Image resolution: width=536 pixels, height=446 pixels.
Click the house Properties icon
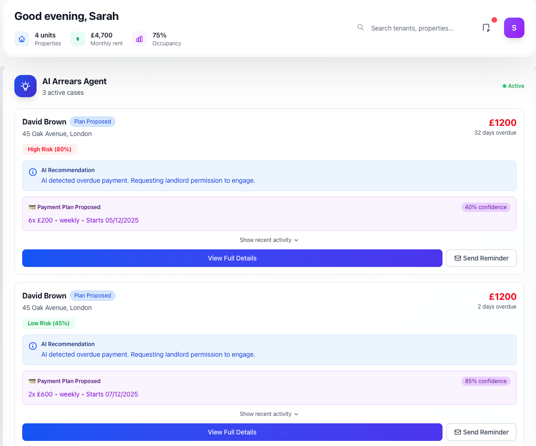[x=22, y=39]
